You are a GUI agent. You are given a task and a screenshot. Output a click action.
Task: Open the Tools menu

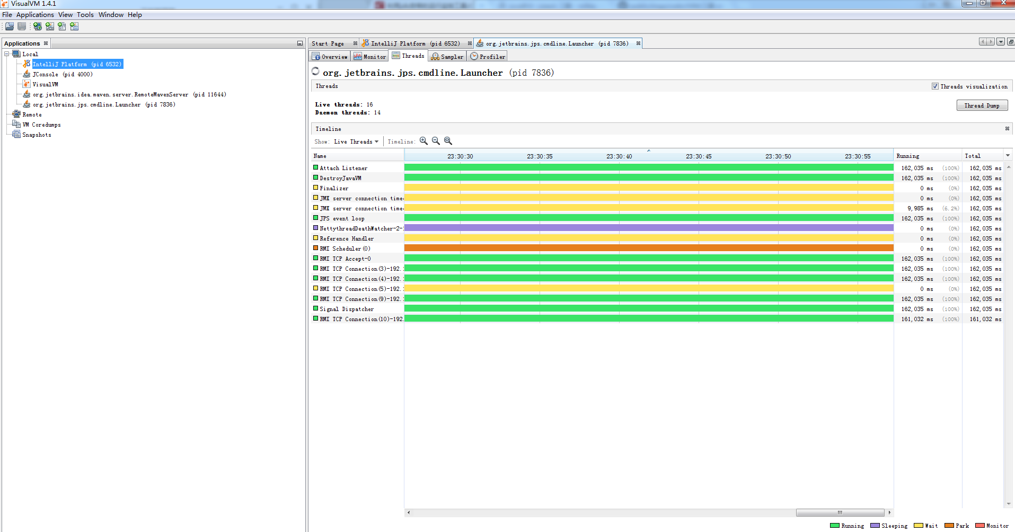point(85,15)
